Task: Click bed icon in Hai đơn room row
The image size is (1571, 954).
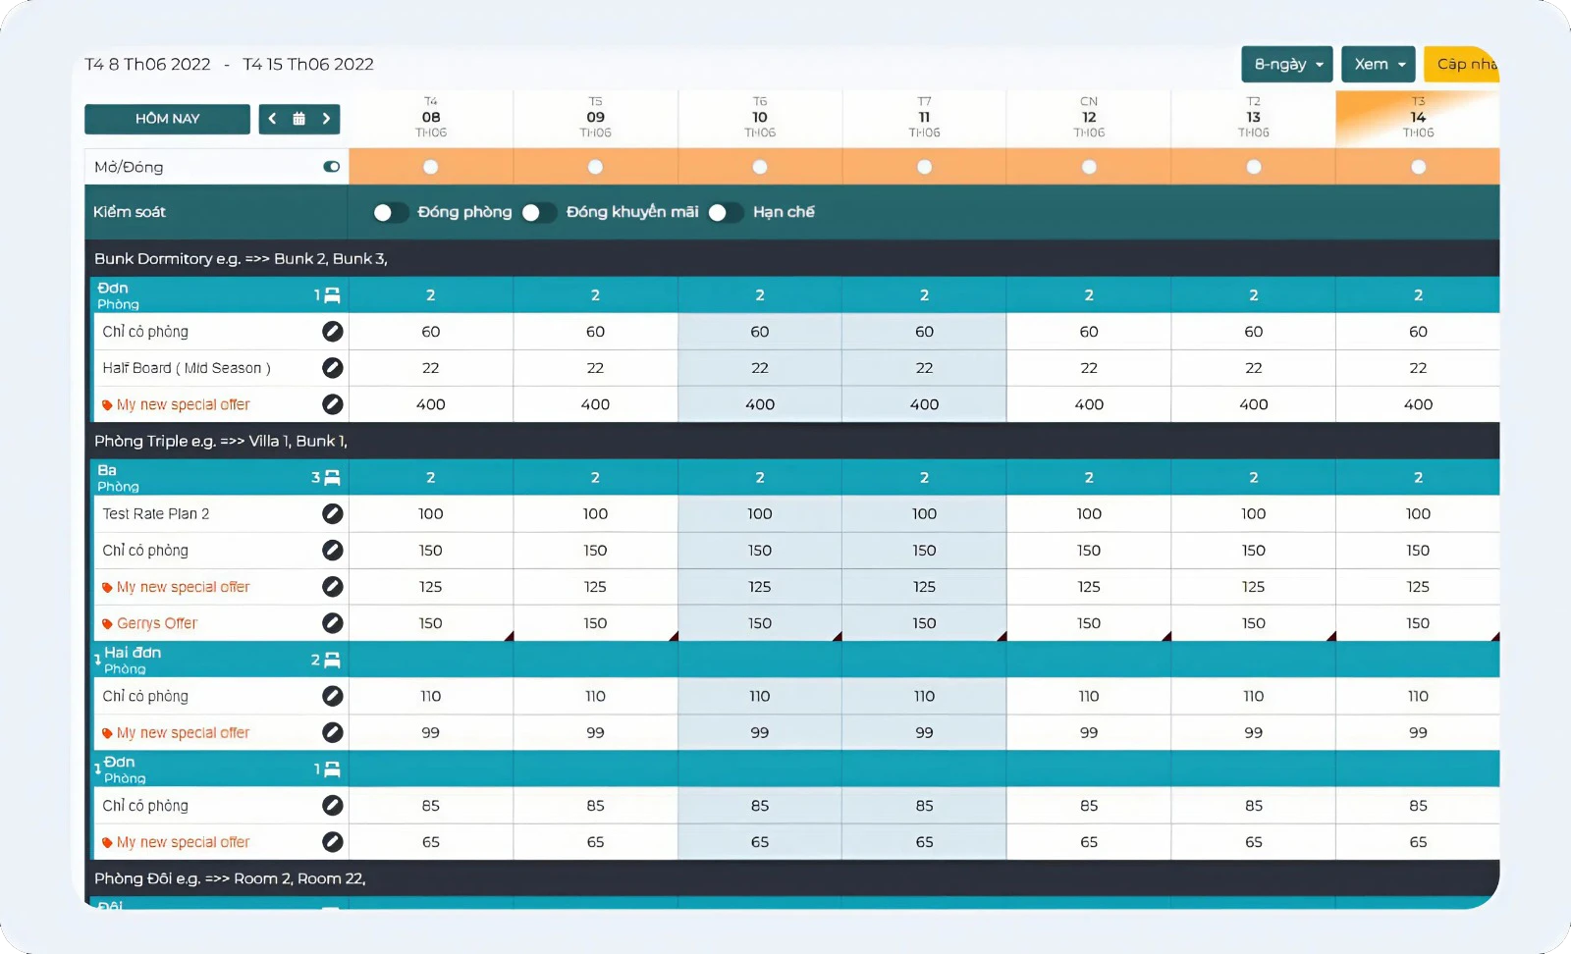Action: 332,661
